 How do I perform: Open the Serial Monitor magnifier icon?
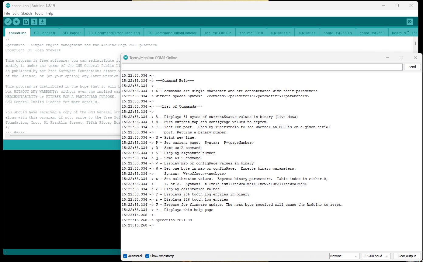click(x=409, y=22)
